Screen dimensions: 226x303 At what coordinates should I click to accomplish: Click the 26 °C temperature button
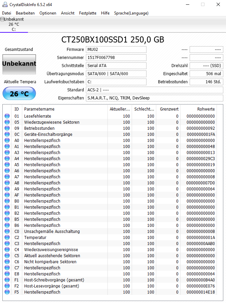coord(19,93)
